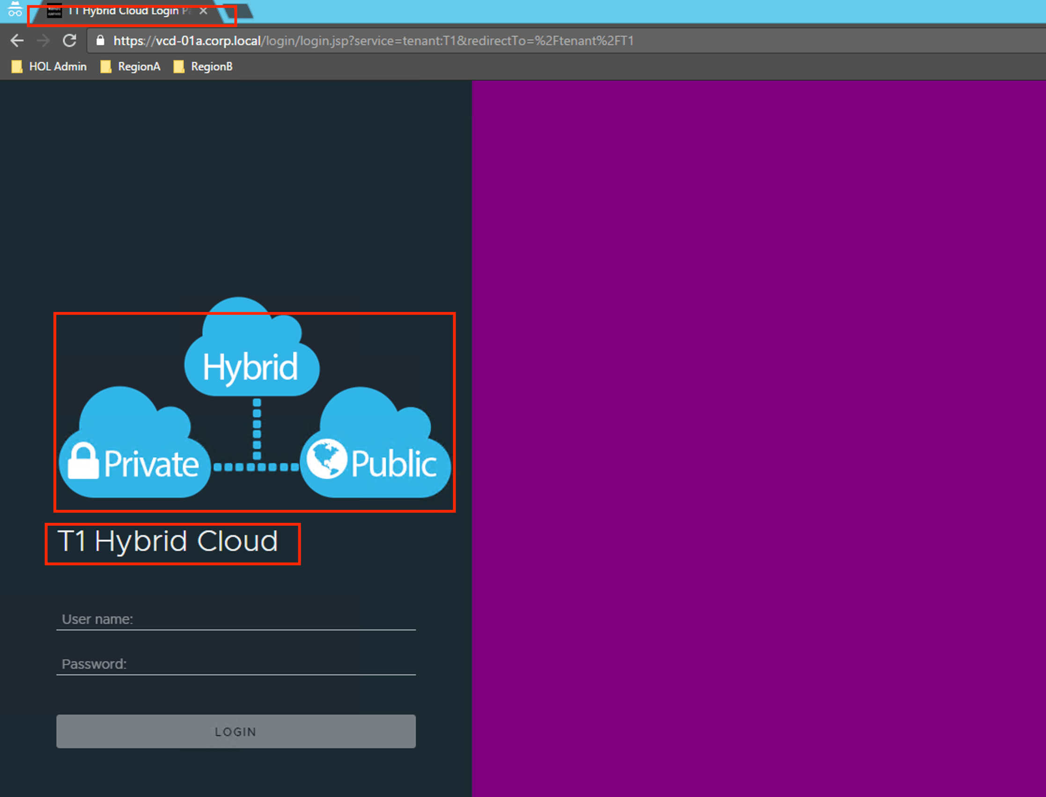The width and height of the screenshot is (1046, 797).
Task: Open the HOL Admin bookmark folder
Action: (x=49, y=67)
